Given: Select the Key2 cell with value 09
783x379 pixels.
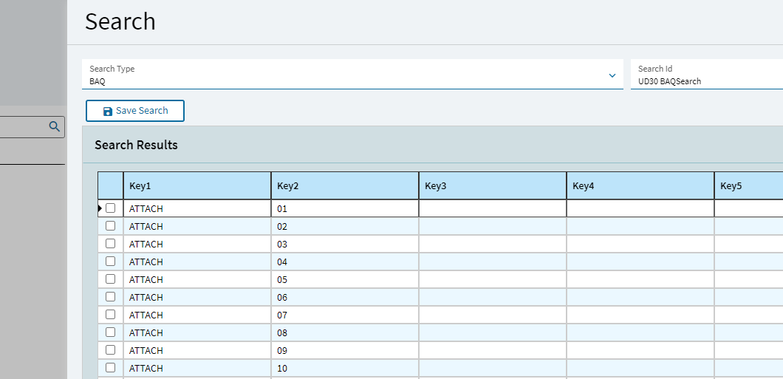Looking at the screenshot, I should [x=345, y=350].
